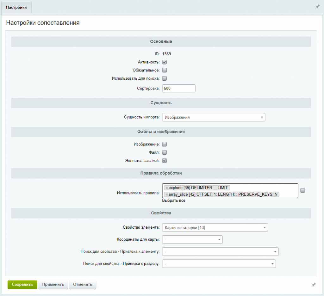The height and width of the screenshot is (296, 324).
Task: Toggle the Активность checkbox
Action: tap(165, 62)
